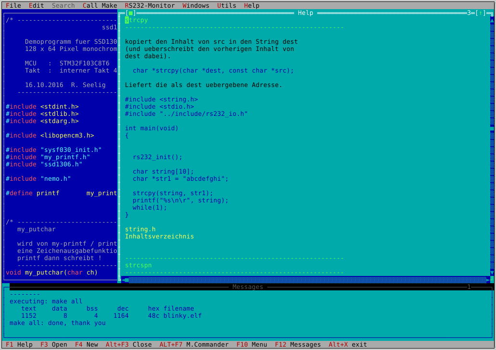Click the Help window vertical scrollbar track
Viewport: 496px width, 350px height.
pos(492,146)
